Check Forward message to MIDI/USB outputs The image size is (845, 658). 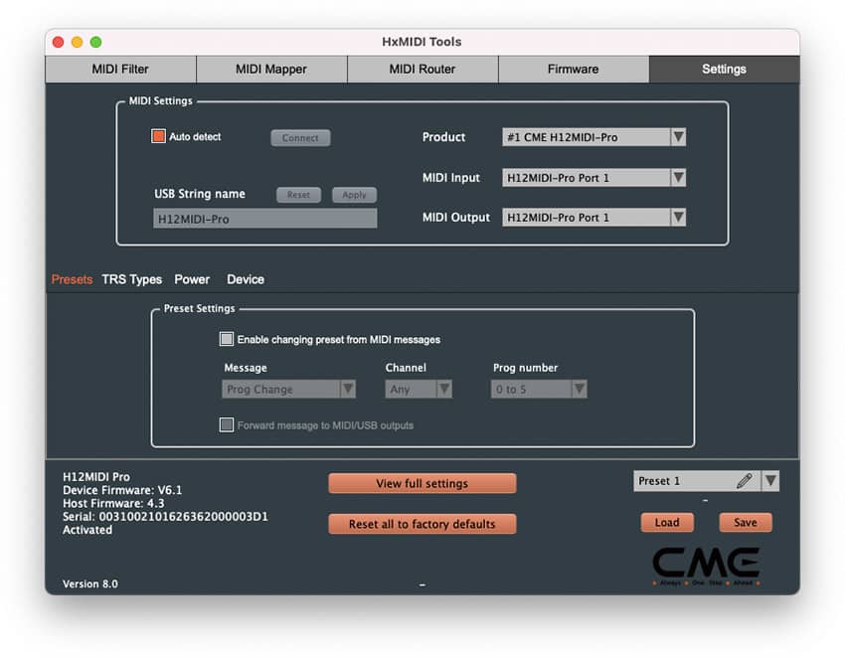tap(227, 422)
